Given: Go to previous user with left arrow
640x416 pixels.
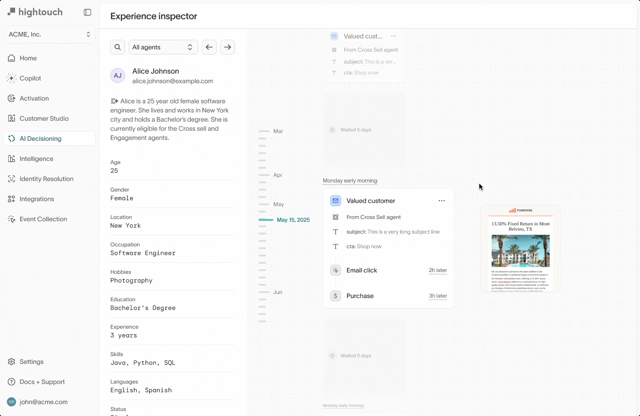Looking at the screenshot, I should 209,47.
